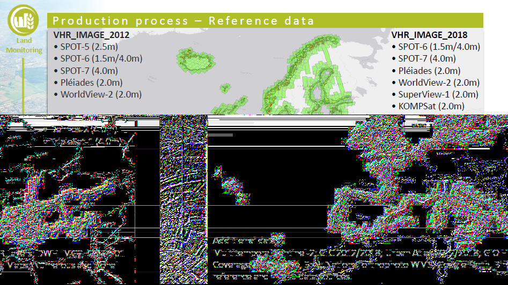
Task: Click 'Pléiades (2.0m)' under VHR_IMAGE_2012
Action: coord(91,82)
